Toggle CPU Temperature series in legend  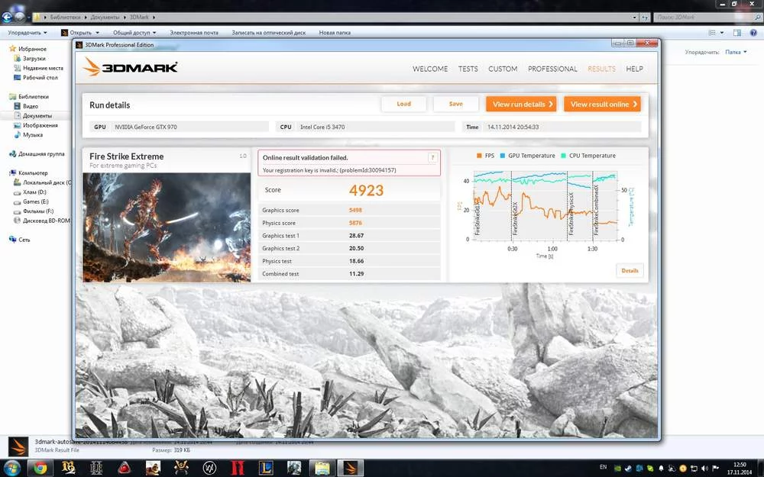click(588, 155)
